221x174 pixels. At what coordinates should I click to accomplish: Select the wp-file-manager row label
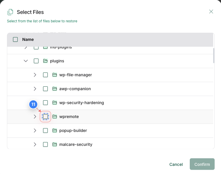75,75
